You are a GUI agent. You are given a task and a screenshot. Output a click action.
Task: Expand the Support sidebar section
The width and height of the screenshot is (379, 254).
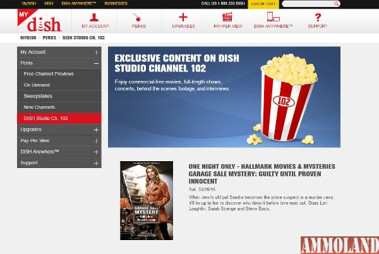click(x=96, y=163)
